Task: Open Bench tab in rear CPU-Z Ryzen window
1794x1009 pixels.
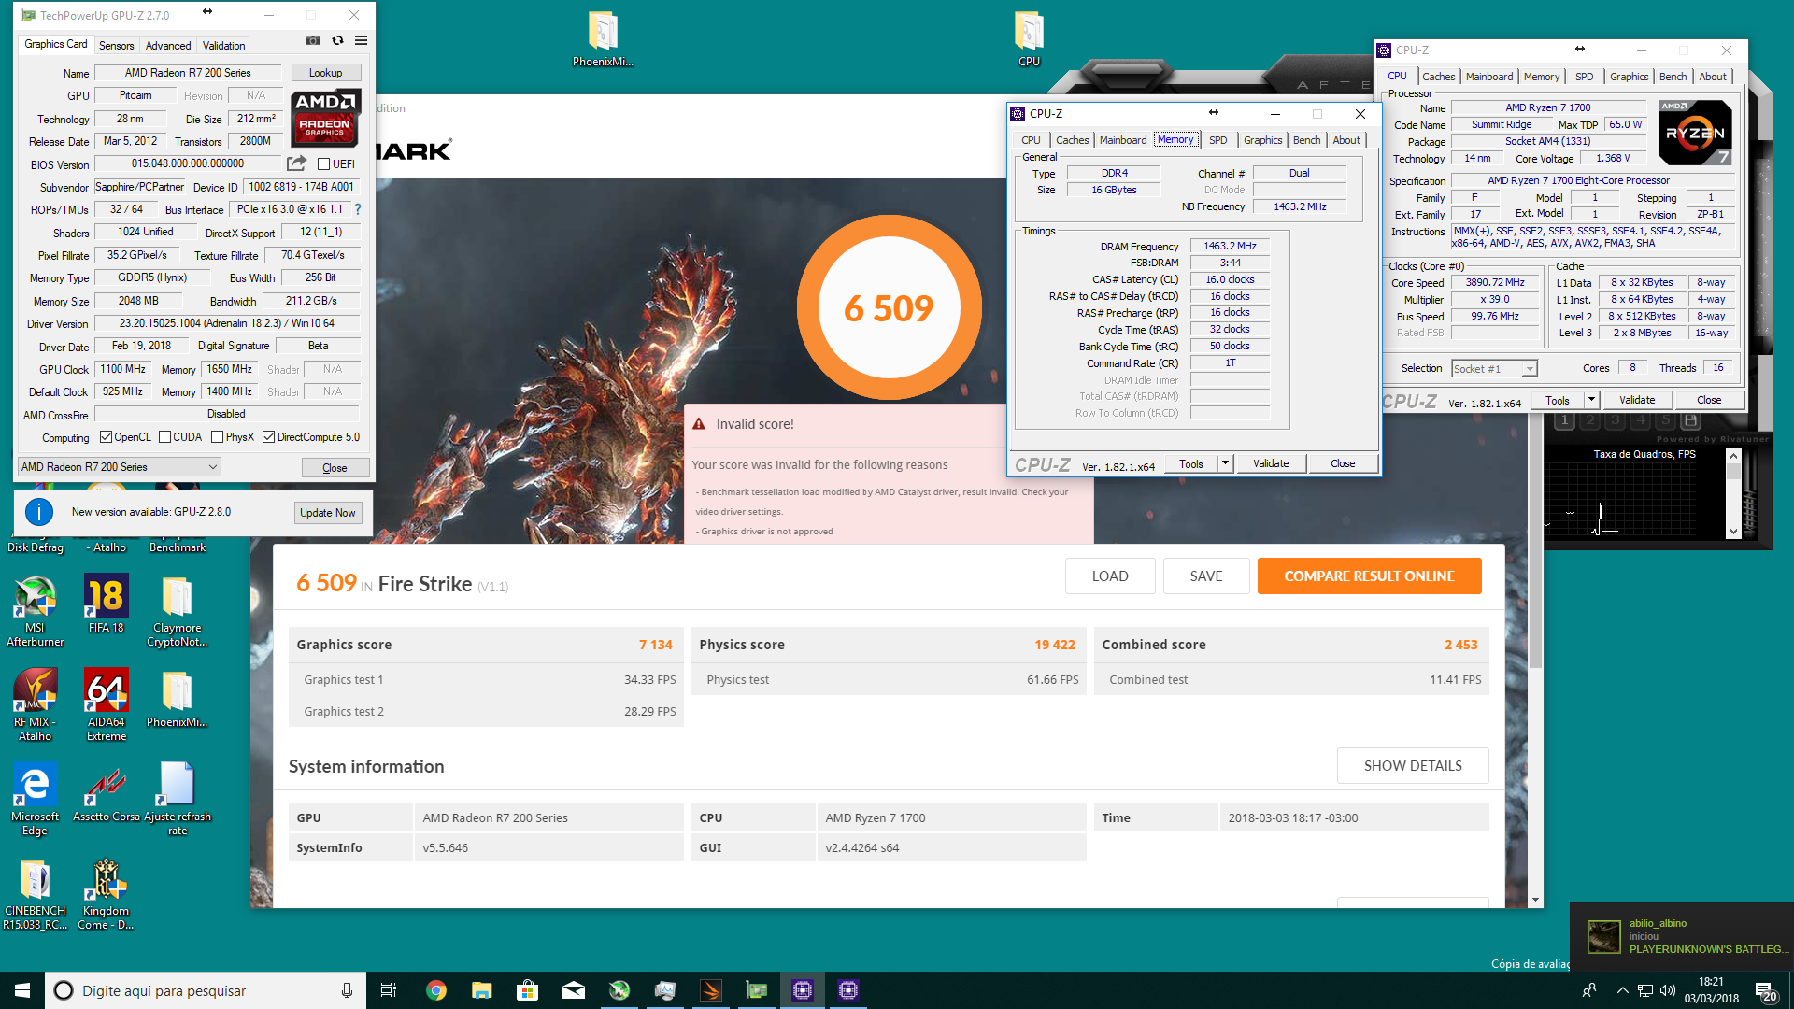Action: click(1673, 77)
